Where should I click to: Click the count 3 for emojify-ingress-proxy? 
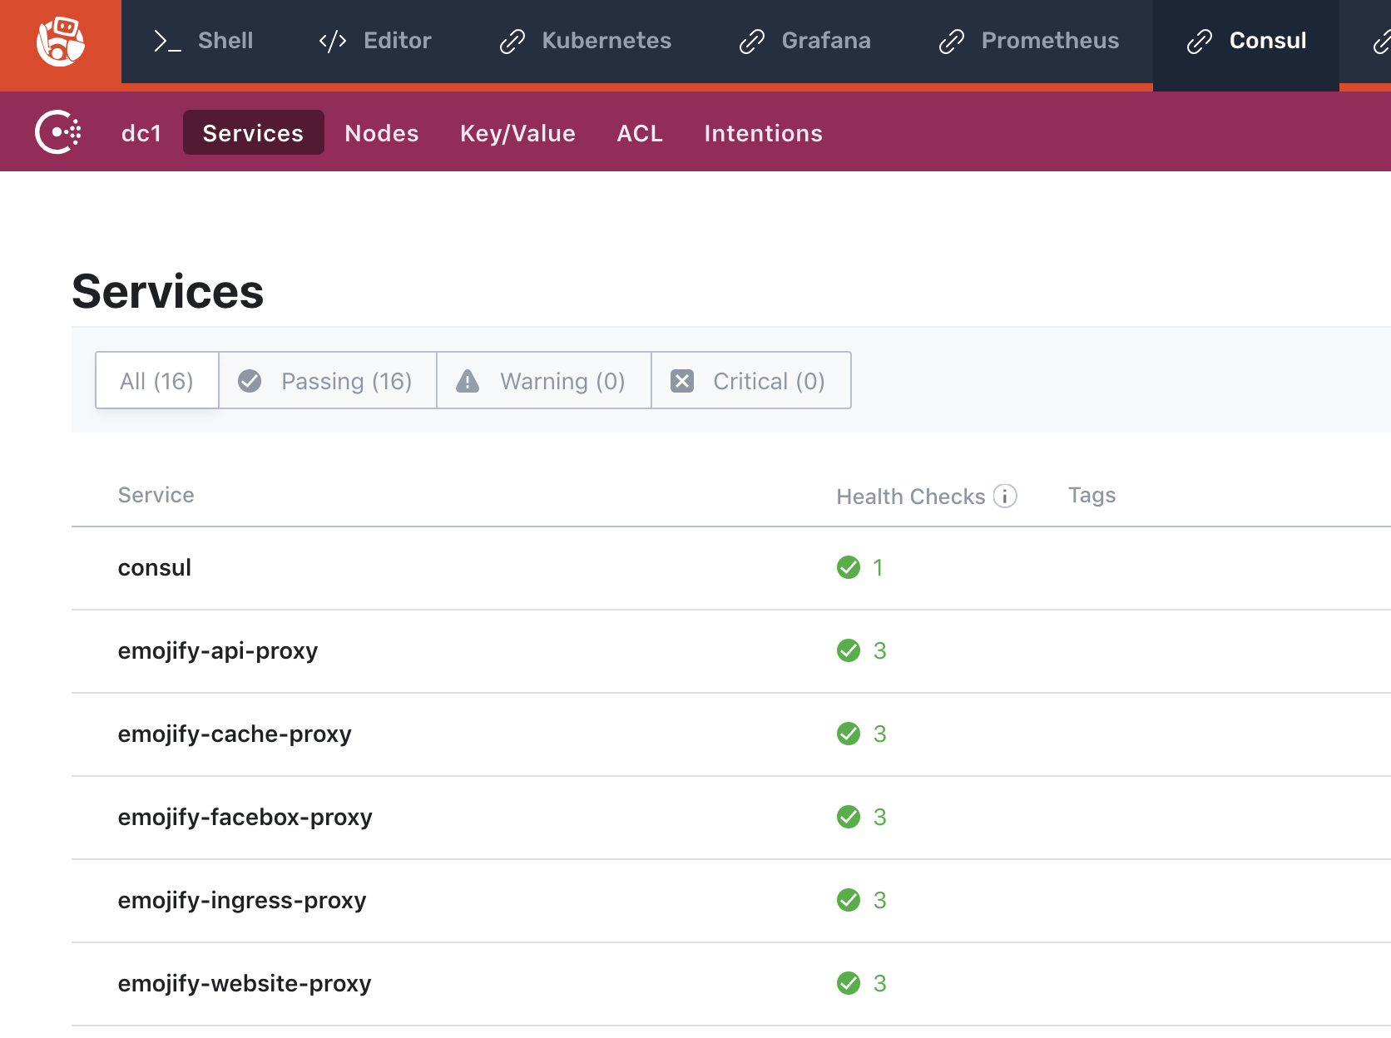(x=880, y=900)
